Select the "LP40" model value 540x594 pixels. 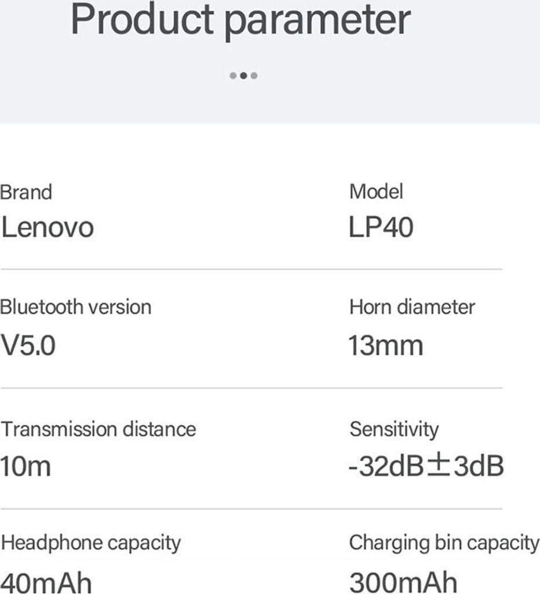tap(381, 227)
